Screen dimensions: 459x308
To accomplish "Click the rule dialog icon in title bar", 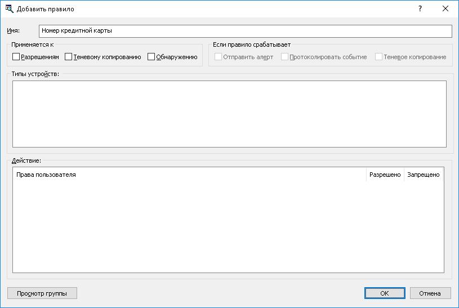I will 9,9.
